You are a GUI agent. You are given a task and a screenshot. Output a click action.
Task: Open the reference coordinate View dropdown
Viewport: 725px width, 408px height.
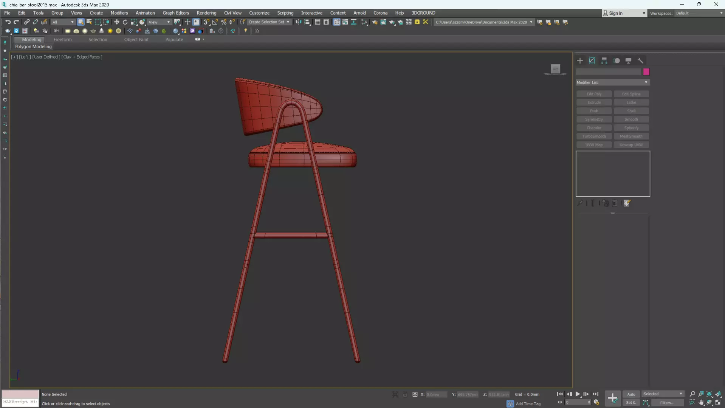(159, 22)
